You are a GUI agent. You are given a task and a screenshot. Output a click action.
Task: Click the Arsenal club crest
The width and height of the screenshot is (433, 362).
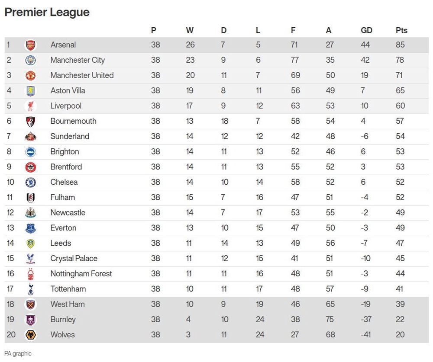(30, 45)
